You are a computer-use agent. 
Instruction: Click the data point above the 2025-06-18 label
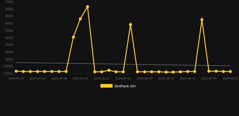tap(209, 71)
